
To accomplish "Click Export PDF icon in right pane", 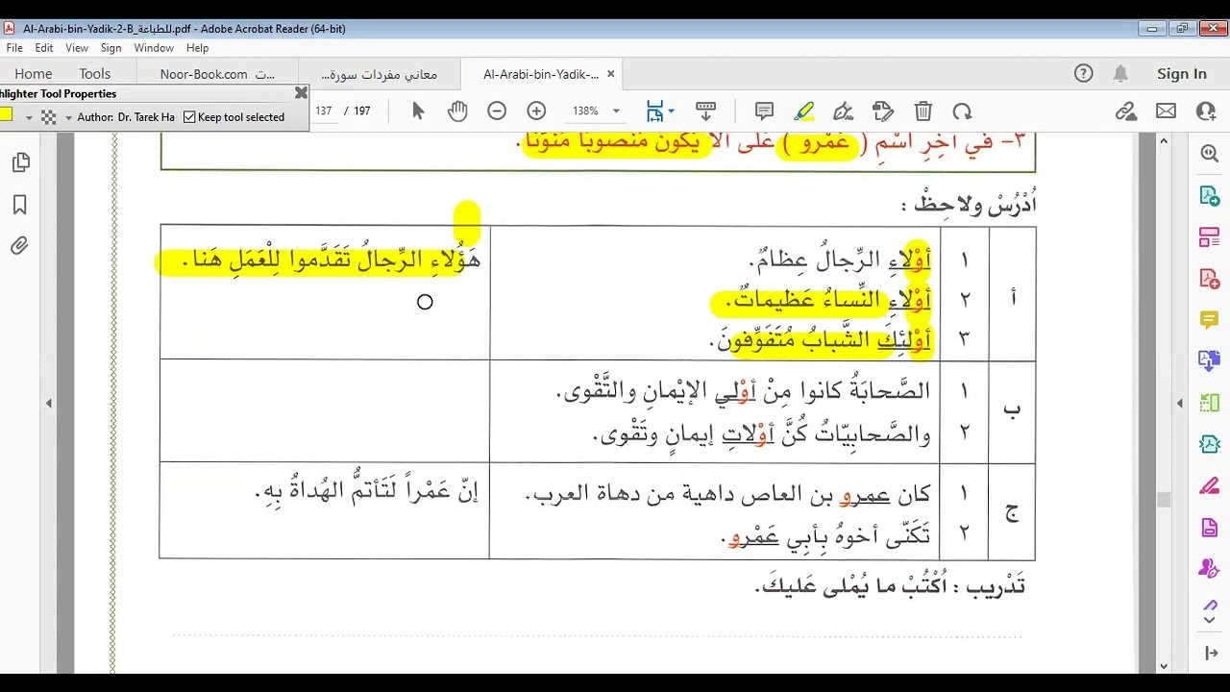I will (1209, 195).
